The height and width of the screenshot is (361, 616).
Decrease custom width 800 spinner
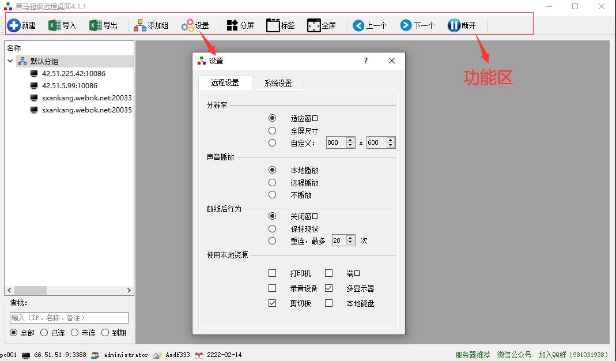(350, 145)
